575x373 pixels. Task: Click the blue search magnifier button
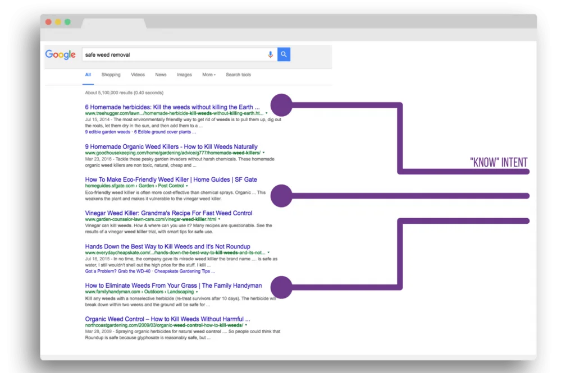284,54
